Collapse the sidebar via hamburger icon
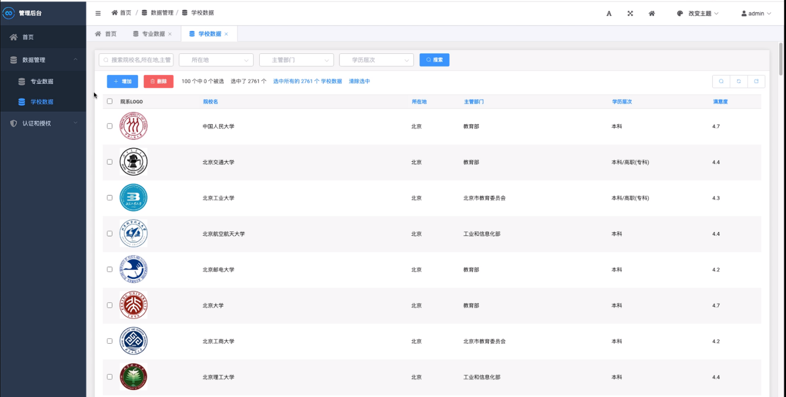The image size is (786, 397). [98, 13]
